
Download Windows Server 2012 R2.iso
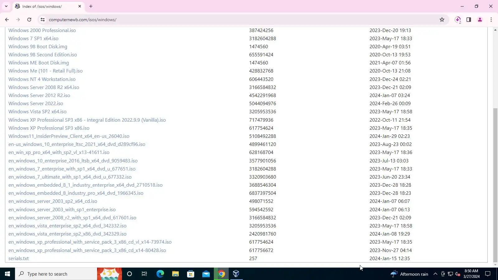coord(39,96)
